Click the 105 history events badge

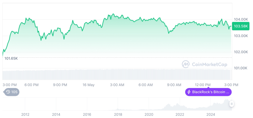pyautogui.click(x=12, y=92)
